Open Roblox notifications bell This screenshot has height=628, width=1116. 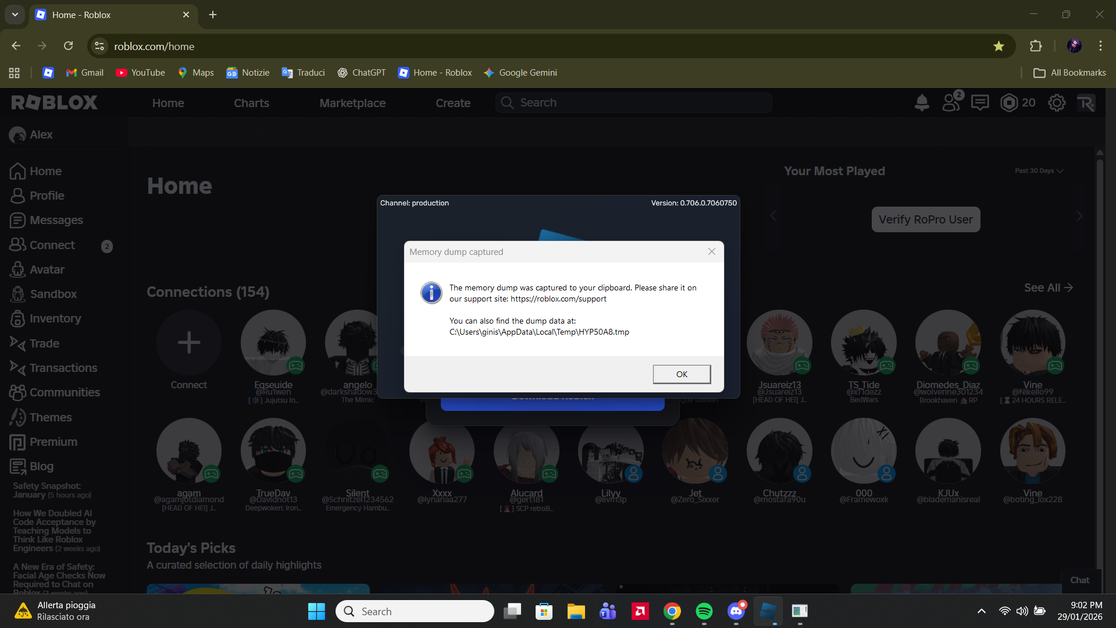922,103
